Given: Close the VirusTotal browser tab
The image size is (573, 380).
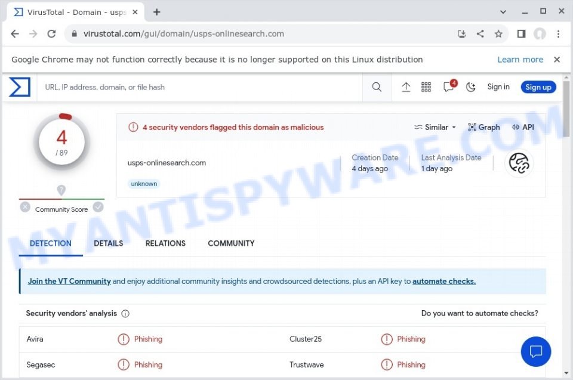Looking at the screenshot, I should pos(135,12).
